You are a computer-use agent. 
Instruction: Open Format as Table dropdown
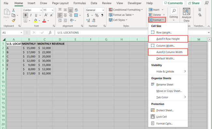pyautogui.click(x=121, y=15)
